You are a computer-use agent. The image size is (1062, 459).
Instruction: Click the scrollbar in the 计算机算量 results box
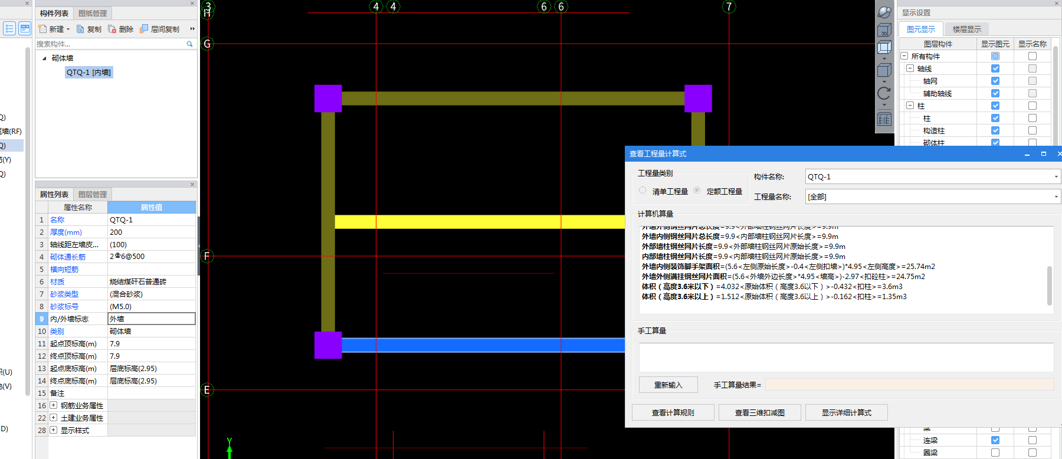click(1050, 286)
